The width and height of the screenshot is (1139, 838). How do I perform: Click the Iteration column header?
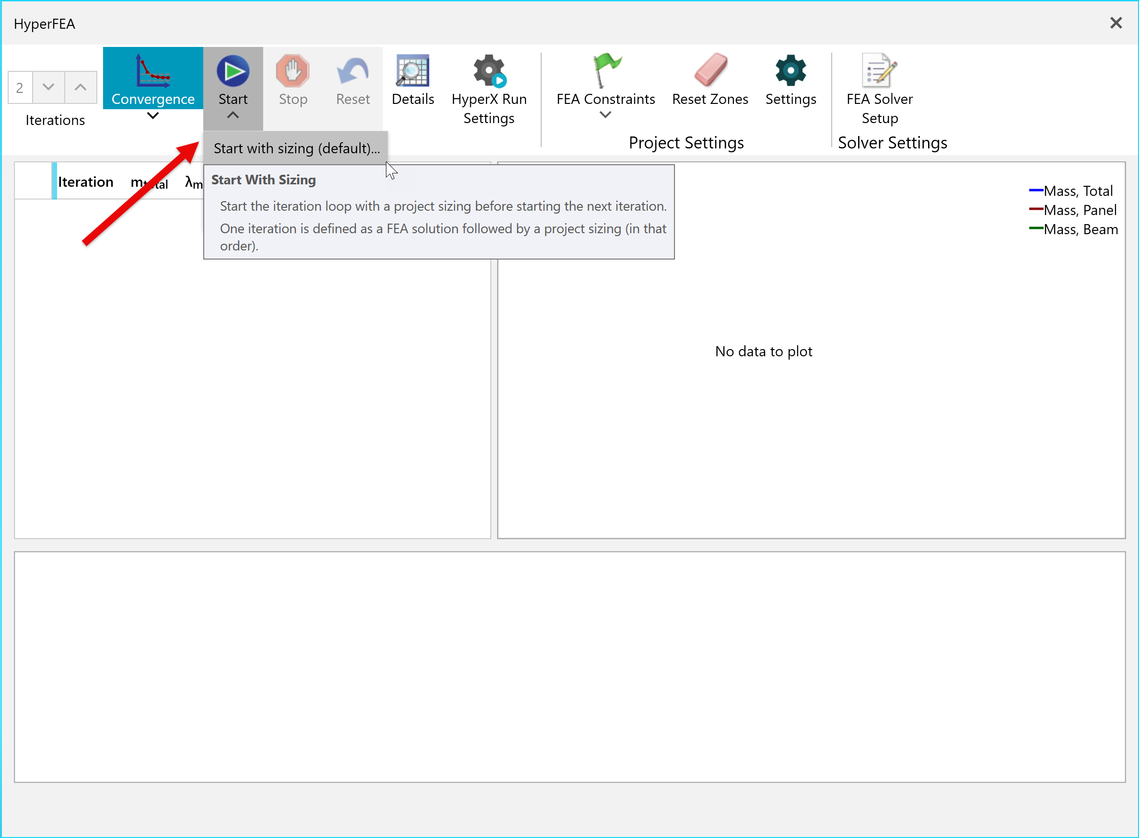[85, 181]
